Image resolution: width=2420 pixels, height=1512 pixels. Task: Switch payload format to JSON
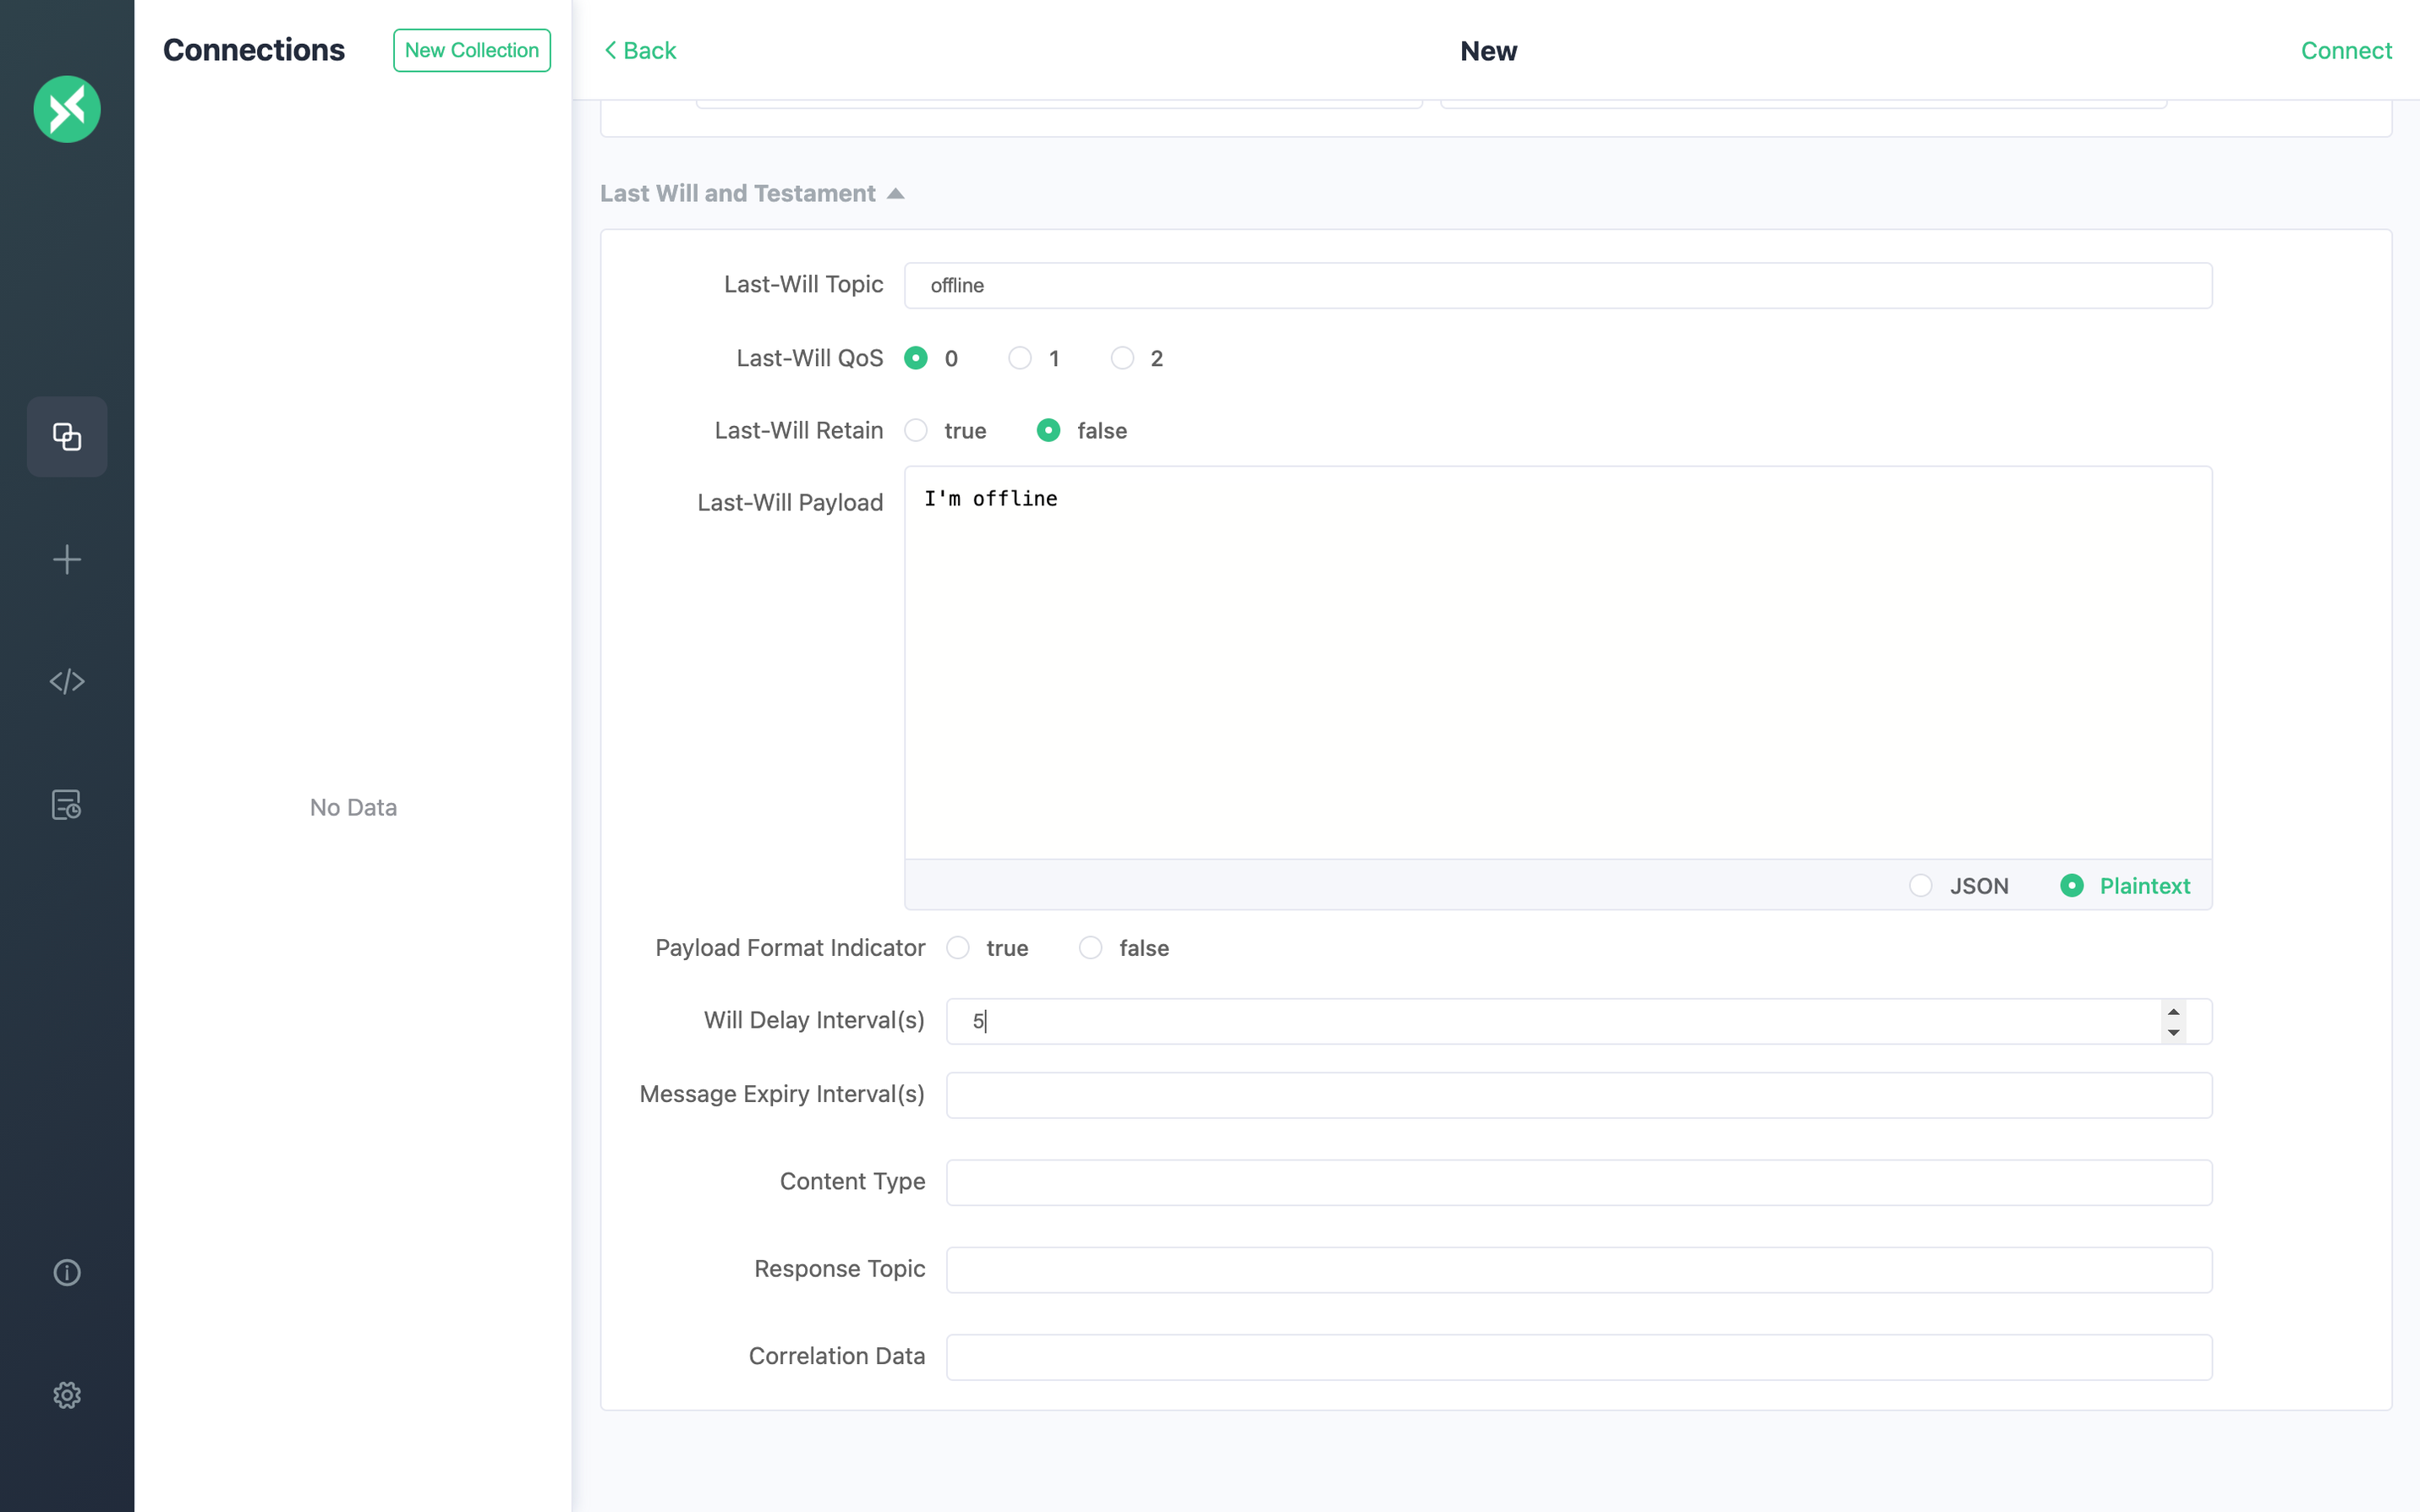pos(1920,885)
